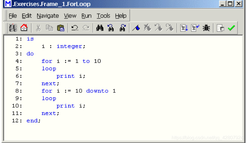The width and height of the screenshot is (246, 143).
Task: Click the 'is' keyword on line 1
Action: point(30,39)
